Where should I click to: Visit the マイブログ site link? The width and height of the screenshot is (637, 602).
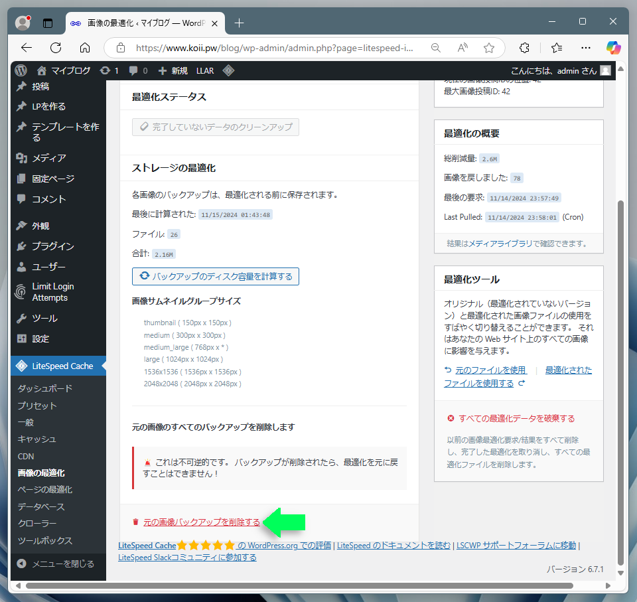(64, 71)
